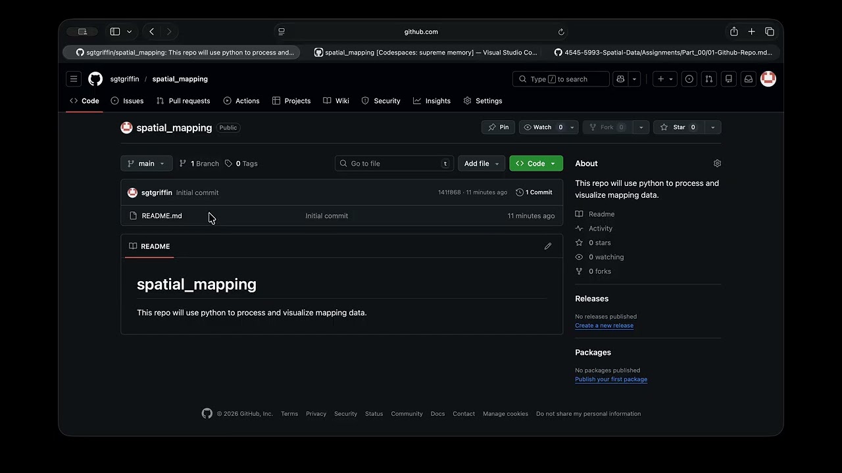Open the 0 Tags link
This screenshot has width=842, height=473.
tap(241, 164)
